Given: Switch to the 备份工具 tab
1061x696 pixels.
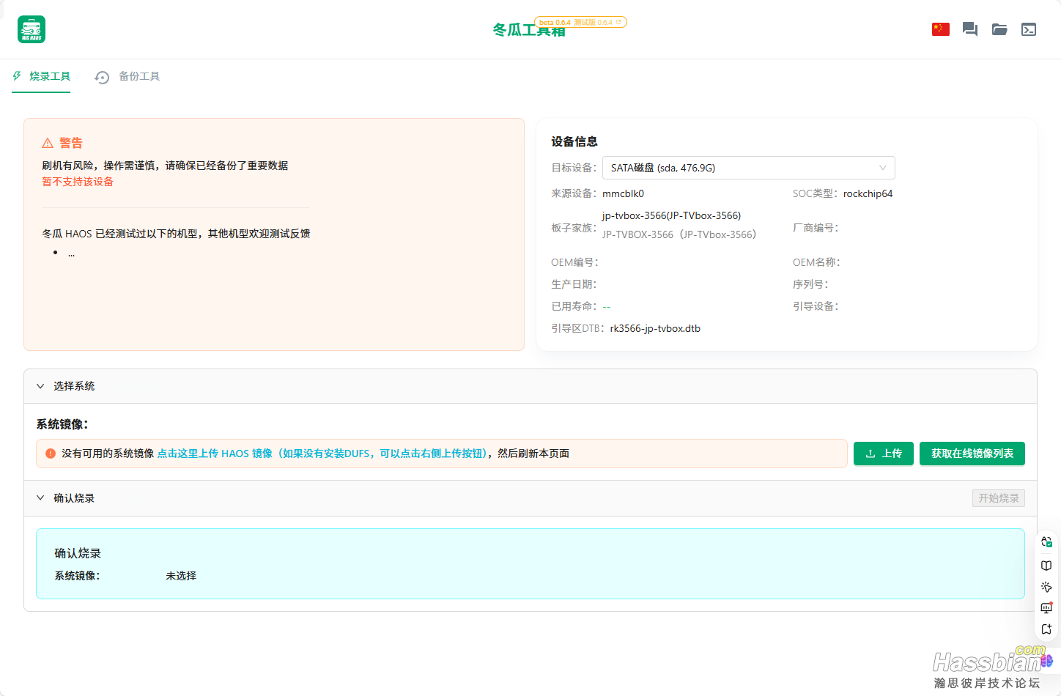Looking at the screenshot, I should point(128,76).
